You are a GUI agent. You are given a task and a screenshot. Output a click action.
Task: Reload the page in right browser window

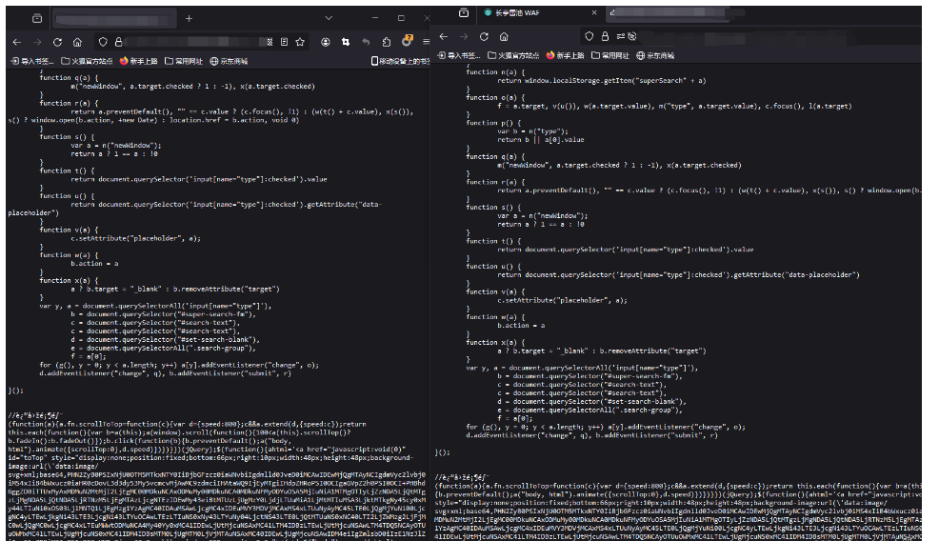(484, 36)
